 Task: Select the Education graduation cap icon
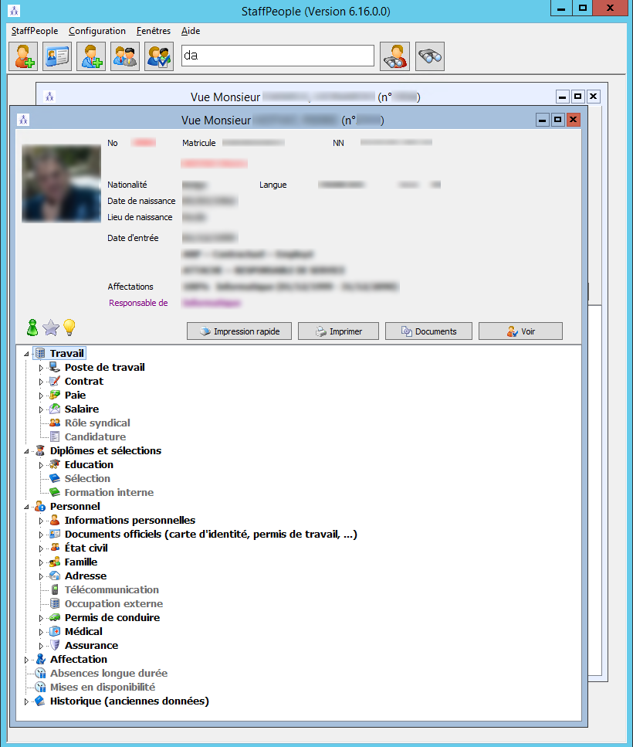(55, 464)
